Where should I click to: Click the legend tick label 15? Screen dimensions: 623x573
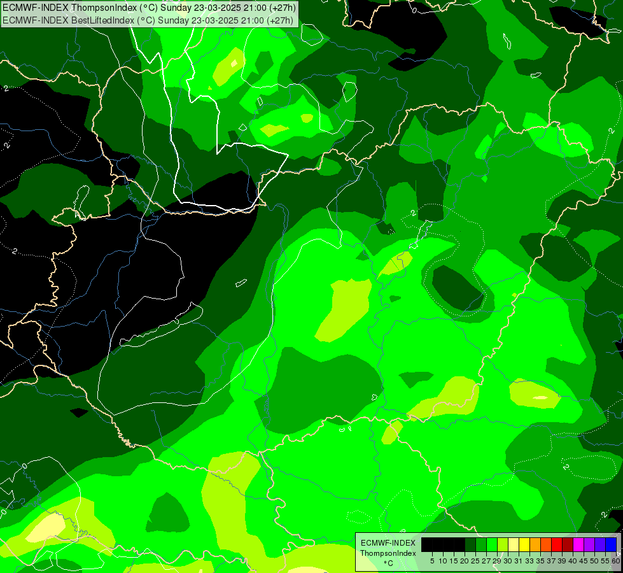click(454, 561)
